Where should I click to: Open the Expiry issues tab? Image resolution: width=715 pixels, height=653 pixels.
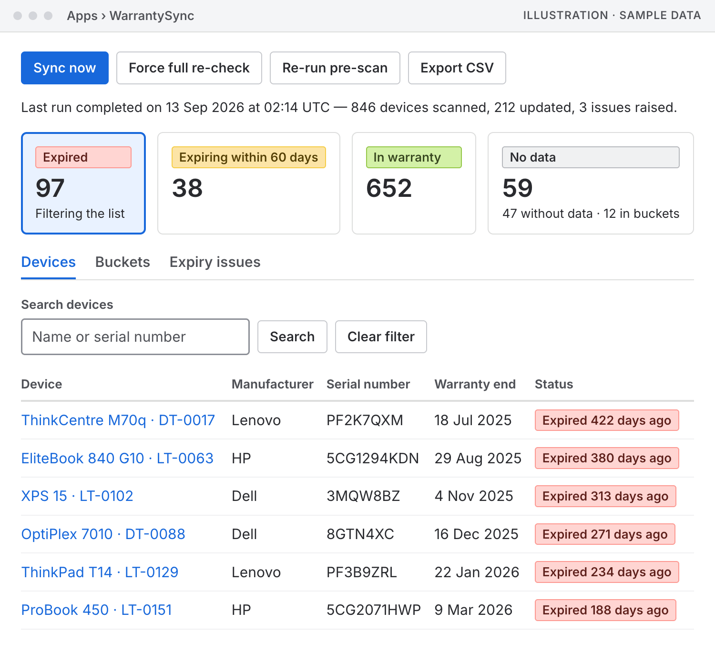[215, 262]
